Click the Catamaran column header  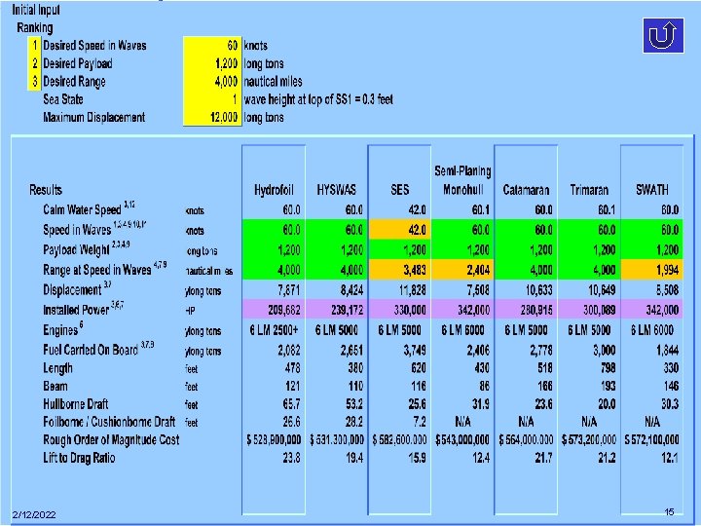[526, 190]
